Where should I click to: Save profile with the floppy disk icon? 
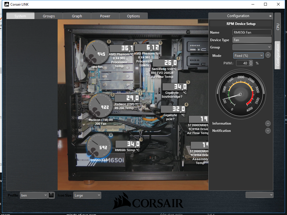click(51, 195)
